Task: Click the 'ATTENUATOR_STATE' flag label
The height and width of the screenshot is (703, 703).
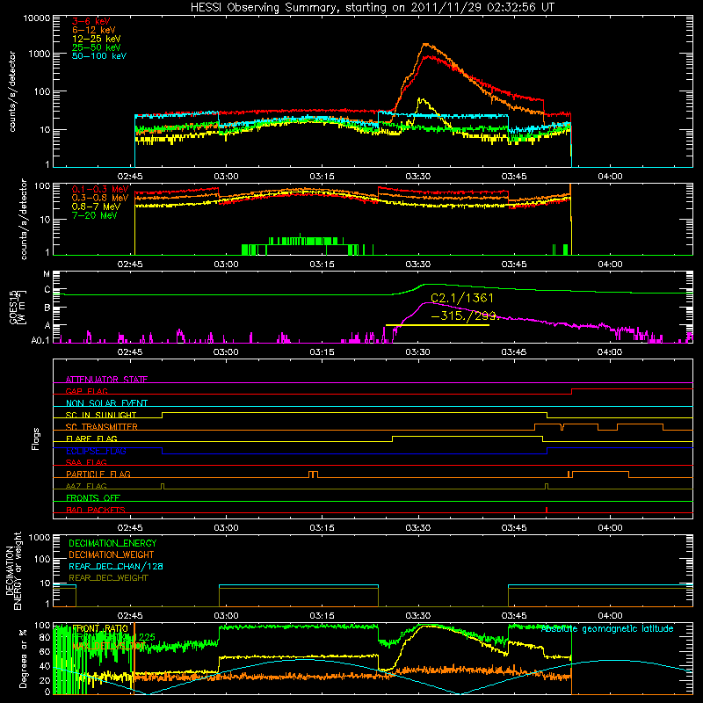Action: (106, 380)
